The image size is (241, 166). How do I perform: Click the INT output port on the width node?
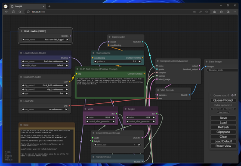pos(117,114)
